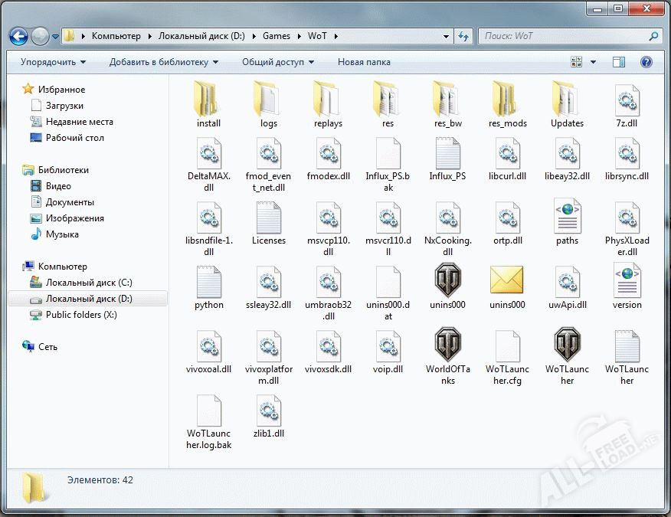Screen dimensions: 671x517
Task: Click Games in the address breadcrumb
Action: (277, 36)
